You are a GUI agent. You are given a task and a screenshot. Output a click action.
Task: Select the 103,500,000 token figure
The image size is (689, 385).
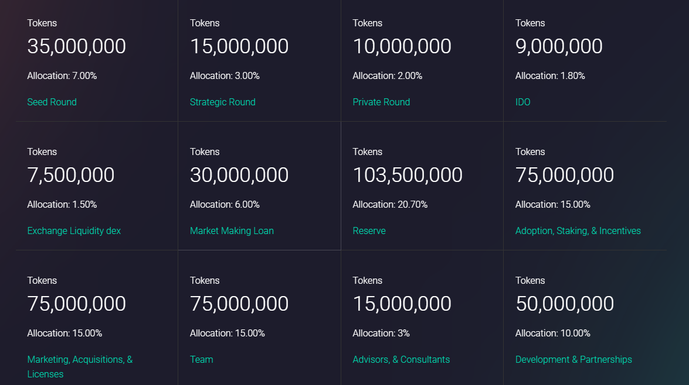(408, 176)
